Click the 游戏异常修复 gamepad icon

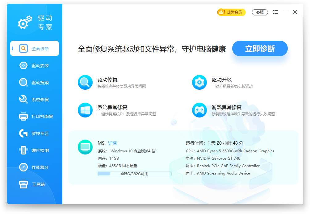199,110
